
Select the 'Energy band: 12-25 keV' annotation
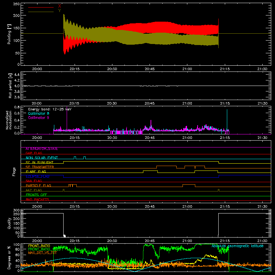[x=50, y=109]
